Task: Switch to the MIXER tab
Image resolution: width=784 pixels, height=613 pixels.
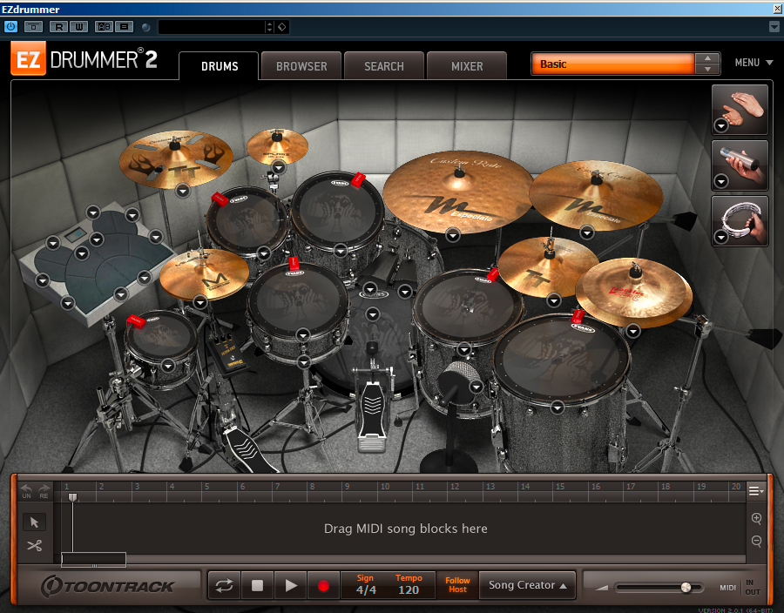Action: click(x=467, y=66)
